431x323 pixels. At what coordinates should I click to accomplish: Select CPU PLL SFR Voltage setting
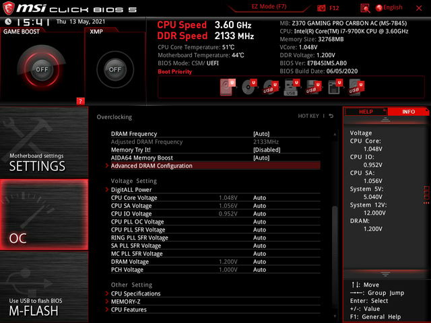point(215,229)
